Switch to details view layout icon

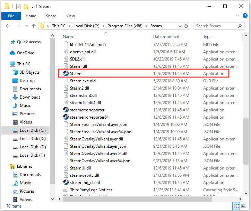pyautogui.click(x=236, y=206)
